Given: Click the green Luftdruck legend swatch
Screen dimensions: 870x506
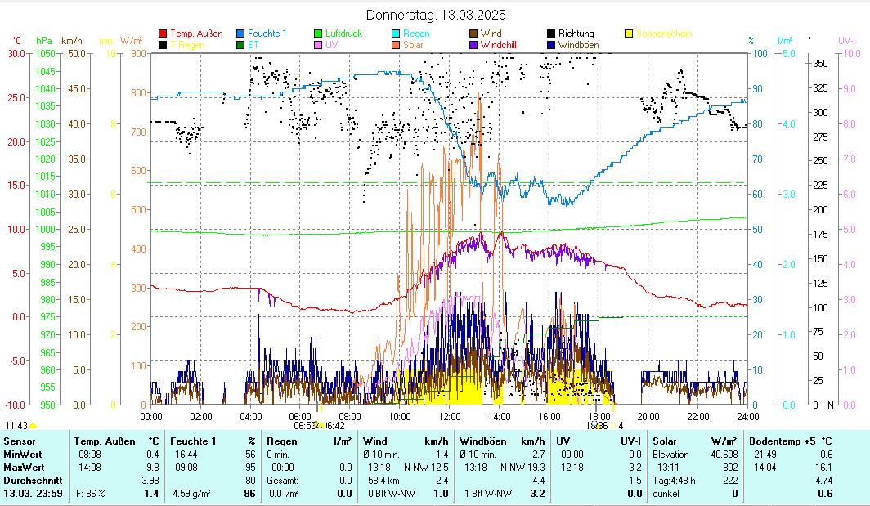Looking at the screenshot, I should 318,34.
